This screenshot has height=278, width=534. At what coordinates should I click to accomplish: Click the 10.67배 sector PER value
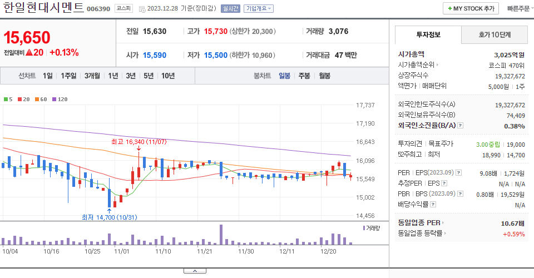point(512,224)
